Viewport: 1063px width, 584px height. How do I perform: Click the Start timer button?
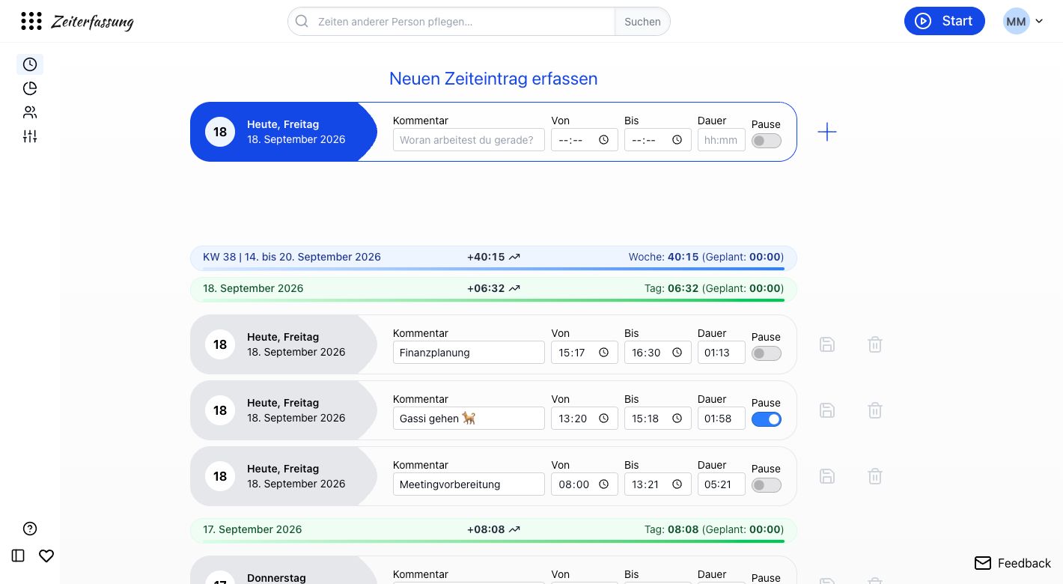(945, 21)
